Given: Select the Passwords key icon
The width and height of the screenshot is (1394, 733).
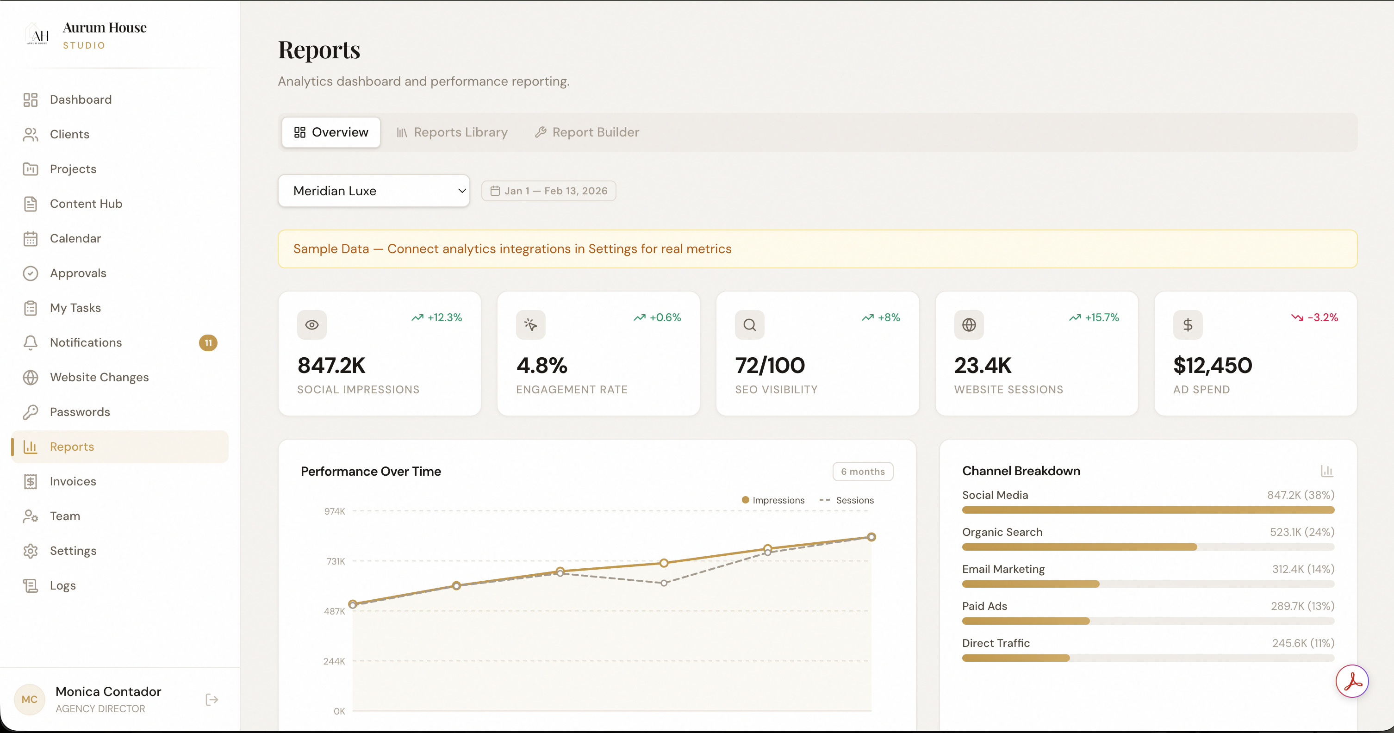Looking at the screenshot, I should coord(31,412).
